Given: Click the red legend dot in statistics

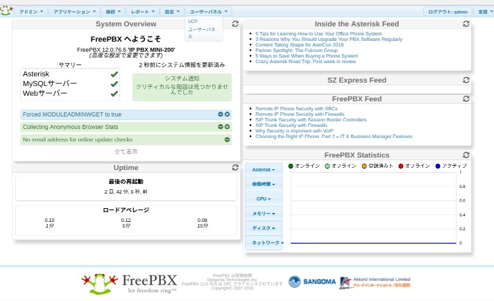Looking at the screenshot, I should (x=401, y=166).
